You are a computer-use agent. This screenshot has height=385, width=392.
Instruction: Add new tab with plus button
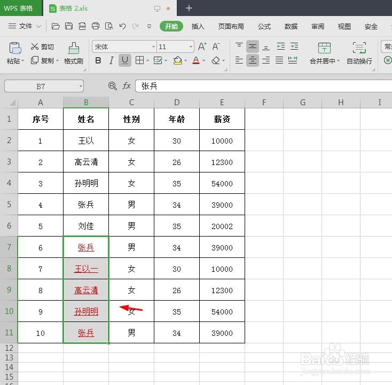[189, 8]
